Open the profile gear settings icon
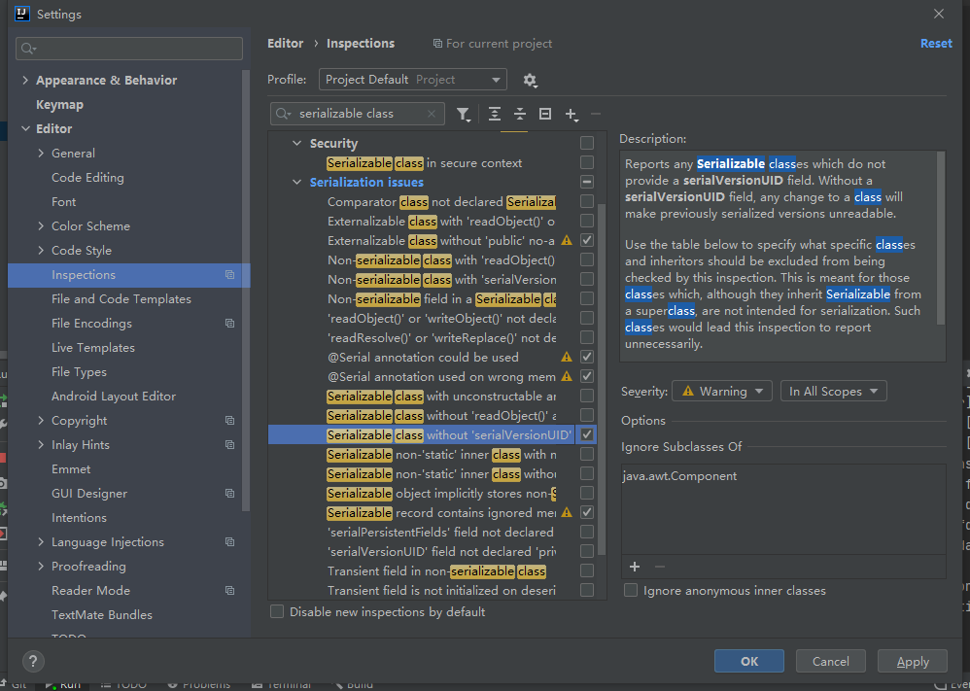The image size is (970, 691). click(x=530, y=80)
